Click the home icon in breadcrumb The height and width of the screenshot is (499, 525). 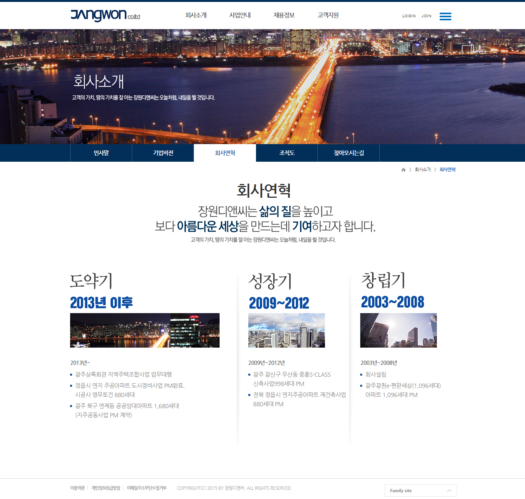(x=403, y=170)
